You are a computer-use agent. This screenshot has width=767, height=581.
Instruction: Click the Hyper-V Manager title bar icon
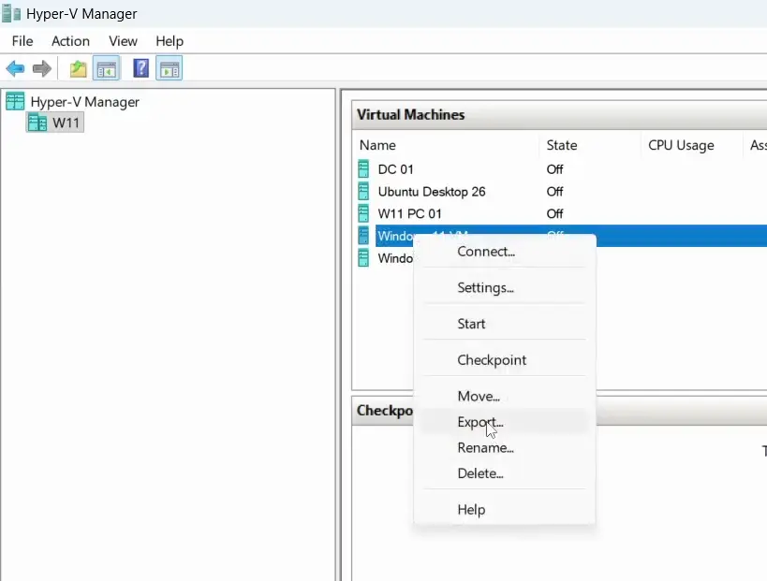pos(11,14)
